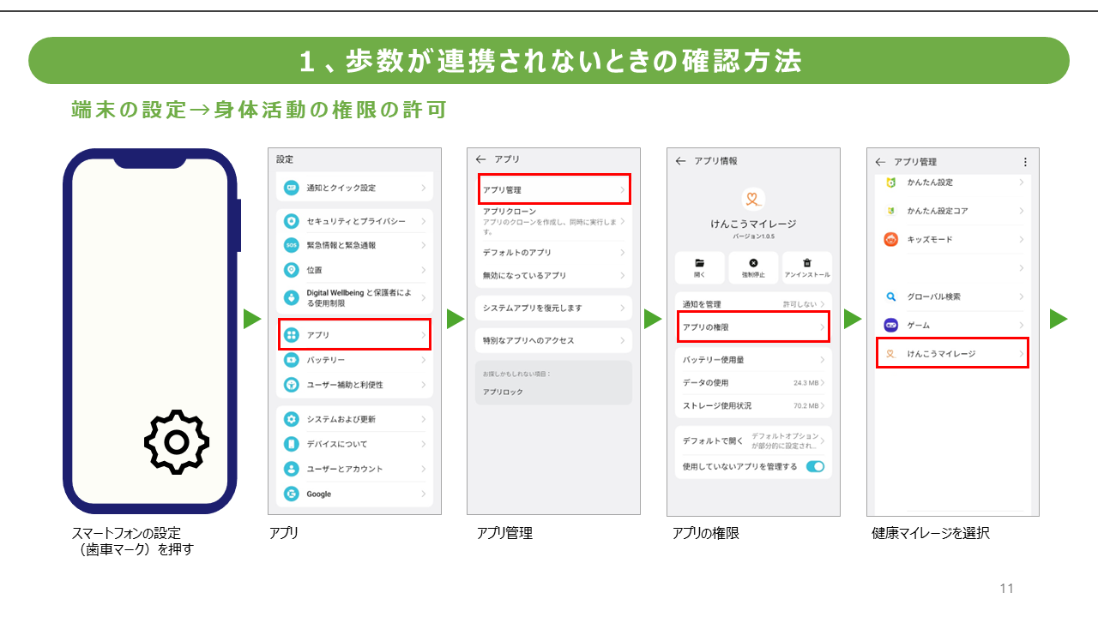Tap the force stop (強制停止) icon

(x=753, y=264)
